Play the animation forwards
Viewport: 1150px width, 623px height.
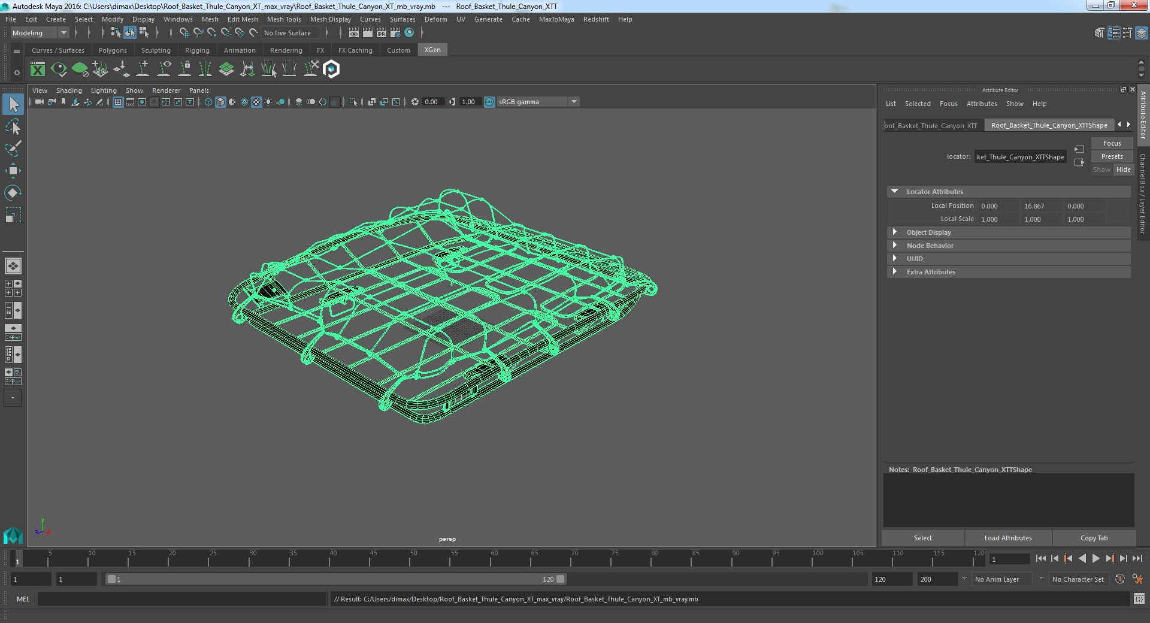(x=1095, y=558)
